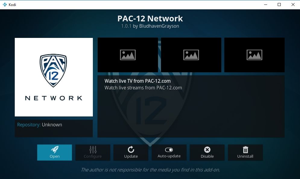Viewport: 300px width, 179px height.
Task: Click the version and author line
Action: click(150, 26)
